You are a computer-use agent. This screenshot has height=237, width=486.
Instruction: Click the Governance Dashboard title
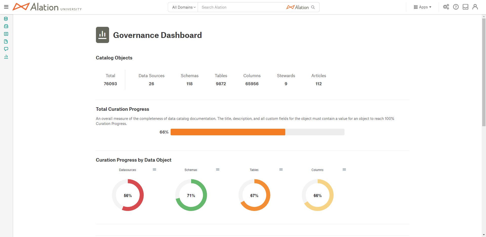tap(157, 35)
